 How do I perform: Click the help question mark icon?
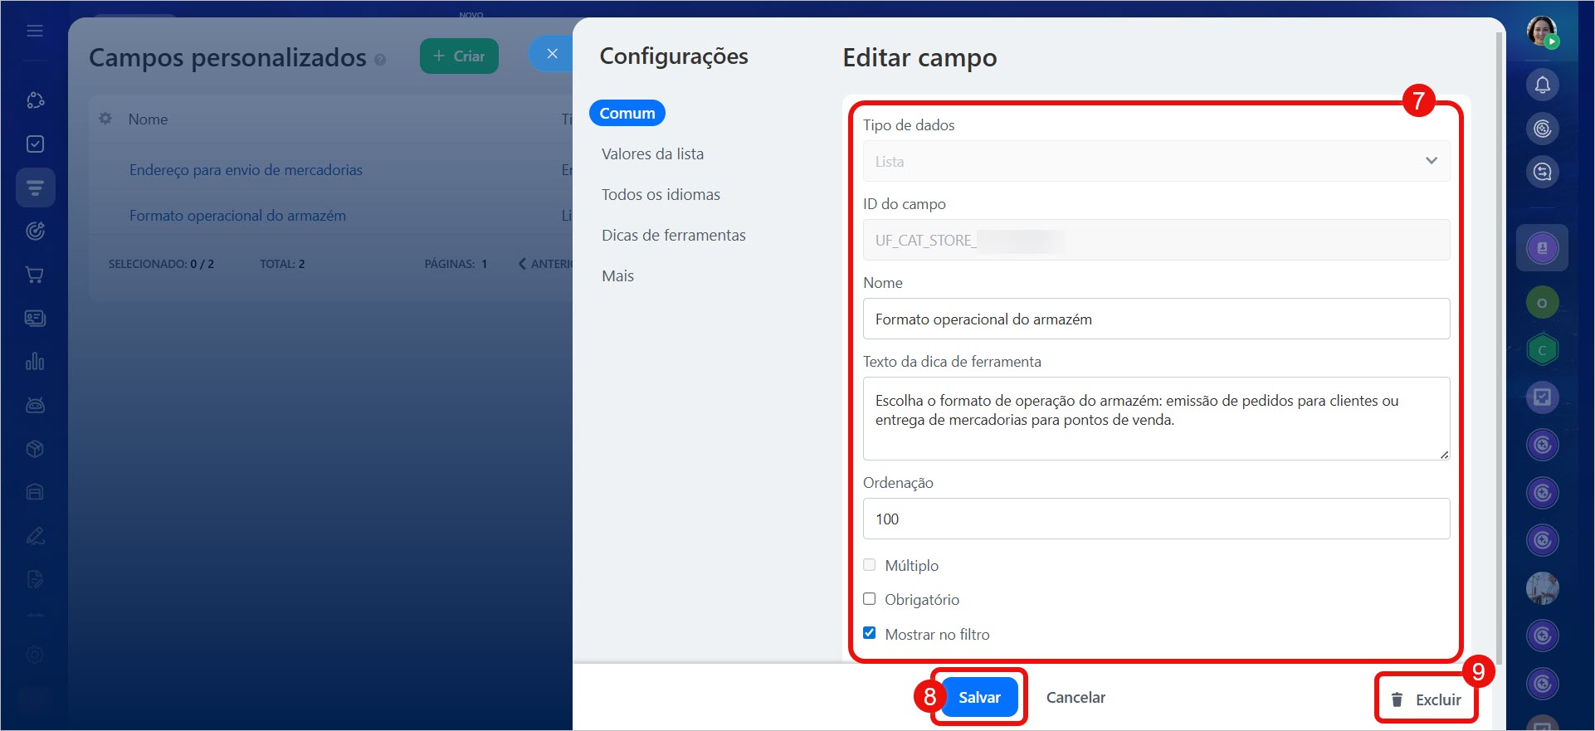coord(380,60)
